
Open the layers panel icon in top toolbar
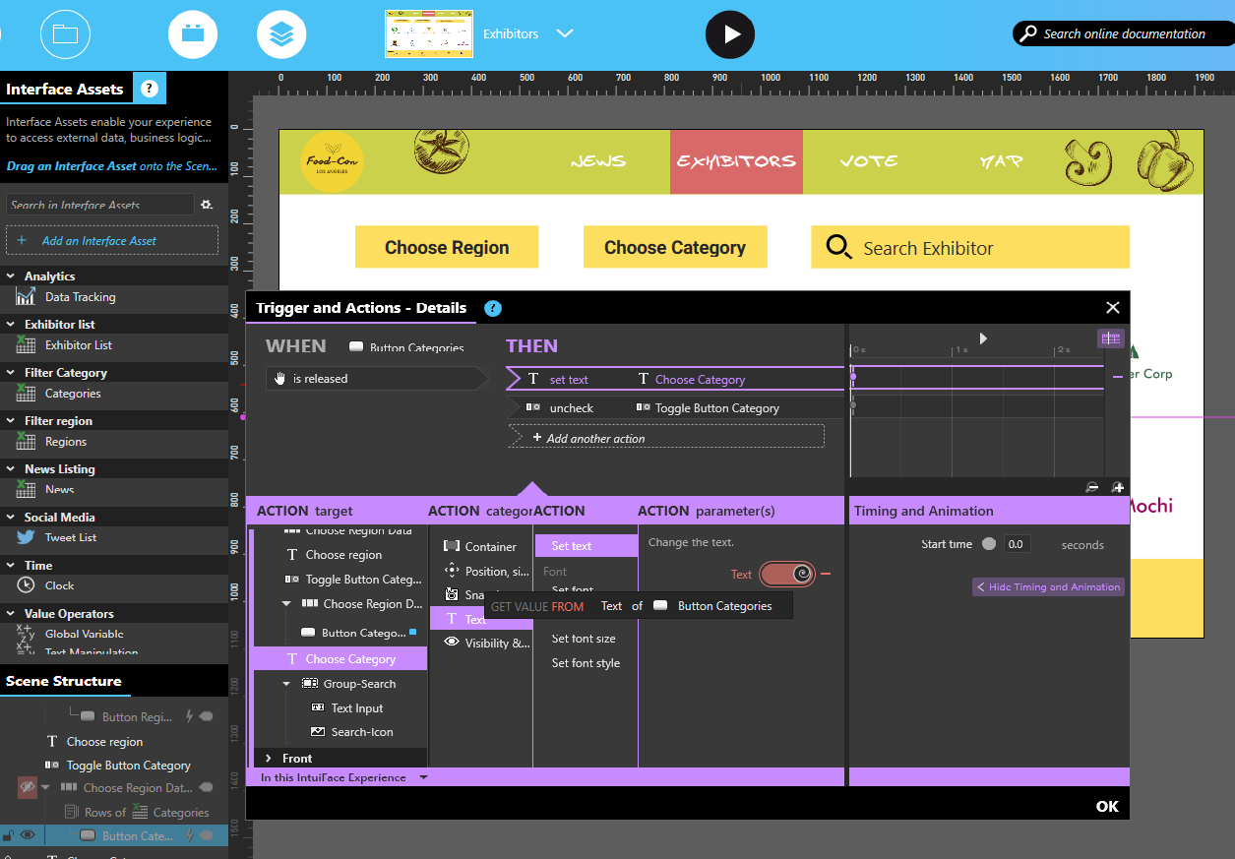point(281,34)
